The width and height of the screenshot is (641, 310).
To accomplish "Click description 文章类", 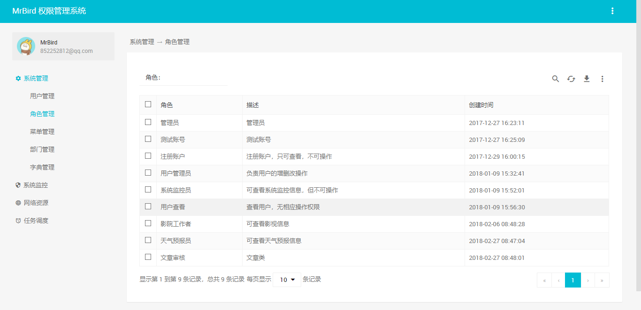I will (x=256, y=258).
